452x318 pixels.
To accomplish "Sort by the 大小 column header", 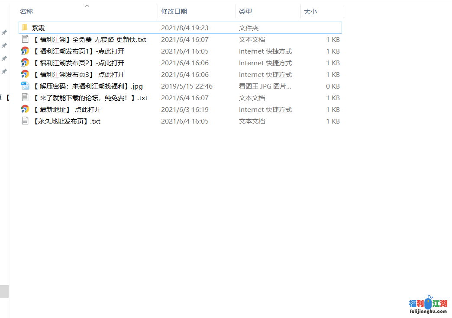I will [310, 12].
